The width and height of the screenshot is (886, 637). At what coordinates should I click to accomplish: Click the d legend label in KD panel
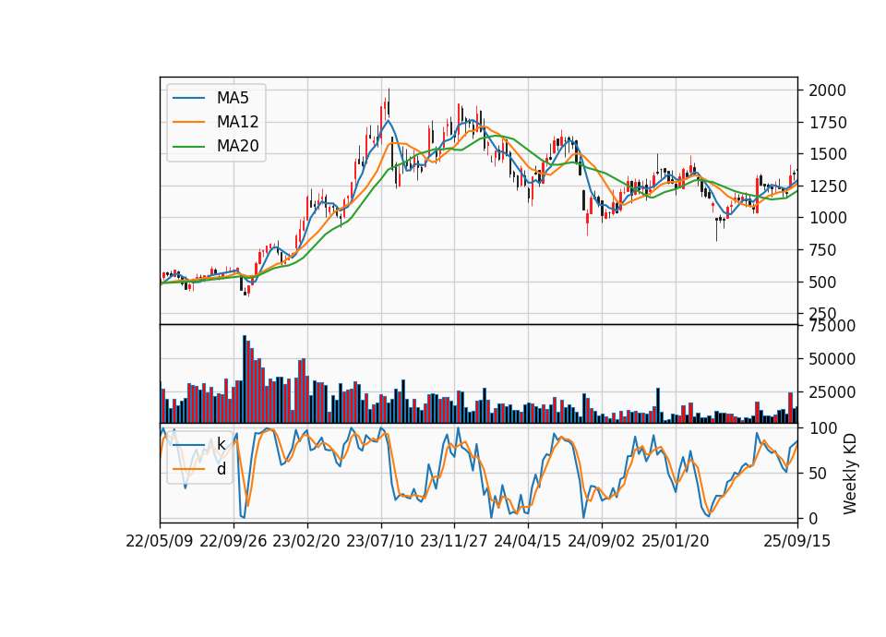click(x=221, y=469)
